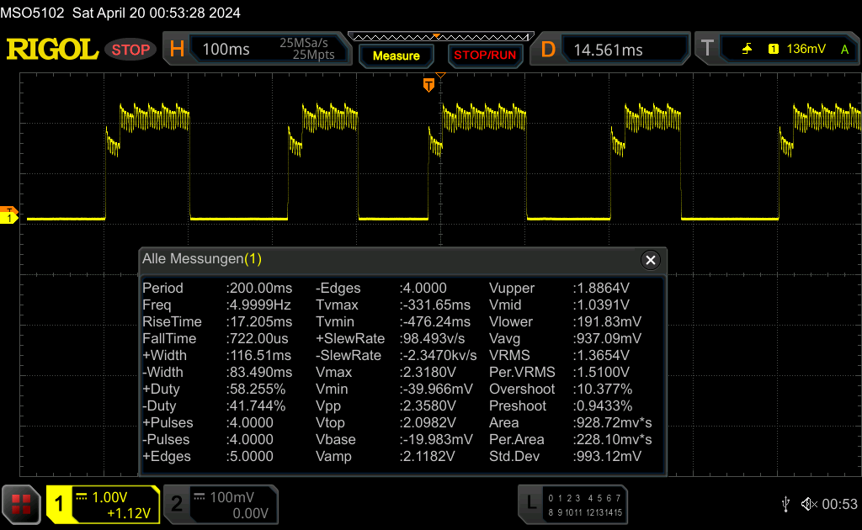Click the rising edge trigger icon
The height and width of the screenshot is (530, 862).
click(x=747, y=50)
